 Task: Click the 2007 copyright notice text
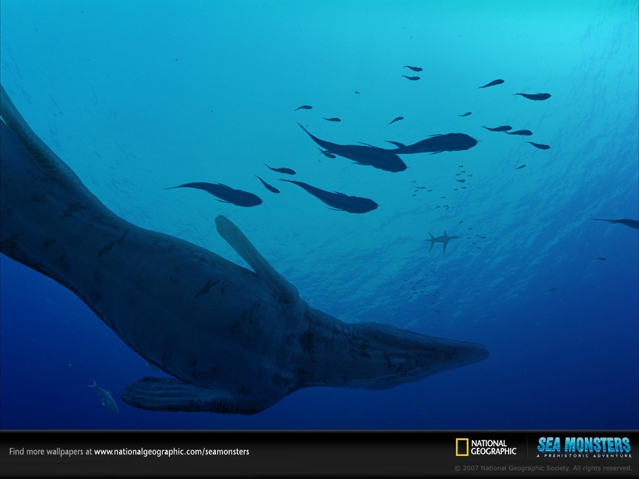coord(543,468)
